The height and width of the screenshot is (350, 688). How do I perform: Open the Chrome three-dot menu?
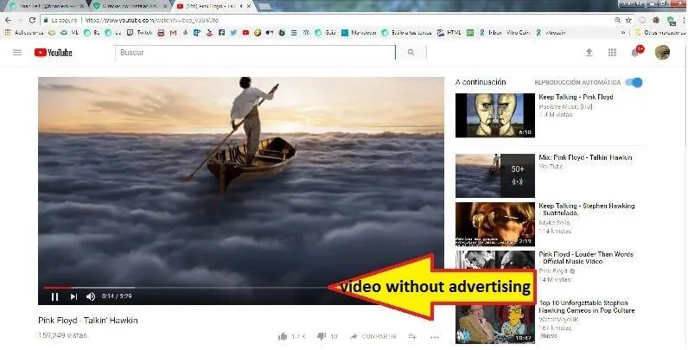coord(684,20)
